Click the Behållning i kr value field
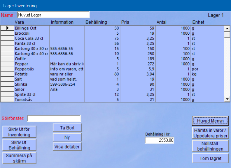 click(160, 140)
